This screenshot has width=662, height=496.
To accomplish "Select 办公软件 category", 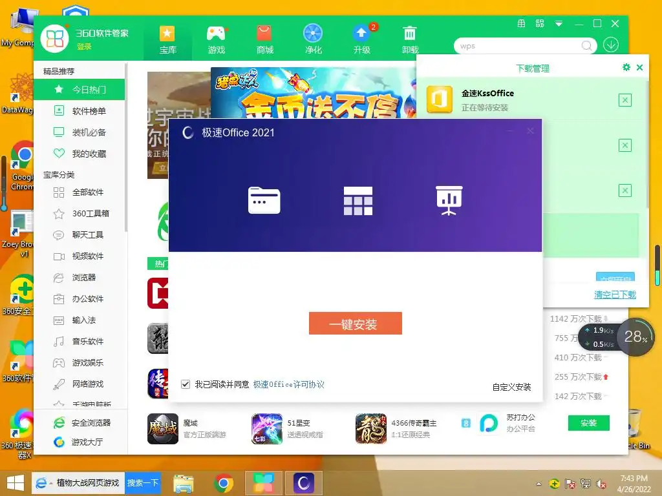I will click(x=80, y=298).
